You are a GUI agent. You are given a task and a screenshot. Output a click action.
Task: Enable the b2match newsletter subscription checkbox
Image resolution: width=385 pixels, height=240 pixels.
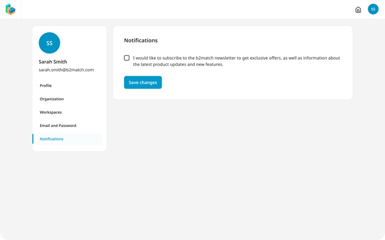pyautogui.click(x=127, y=58)
